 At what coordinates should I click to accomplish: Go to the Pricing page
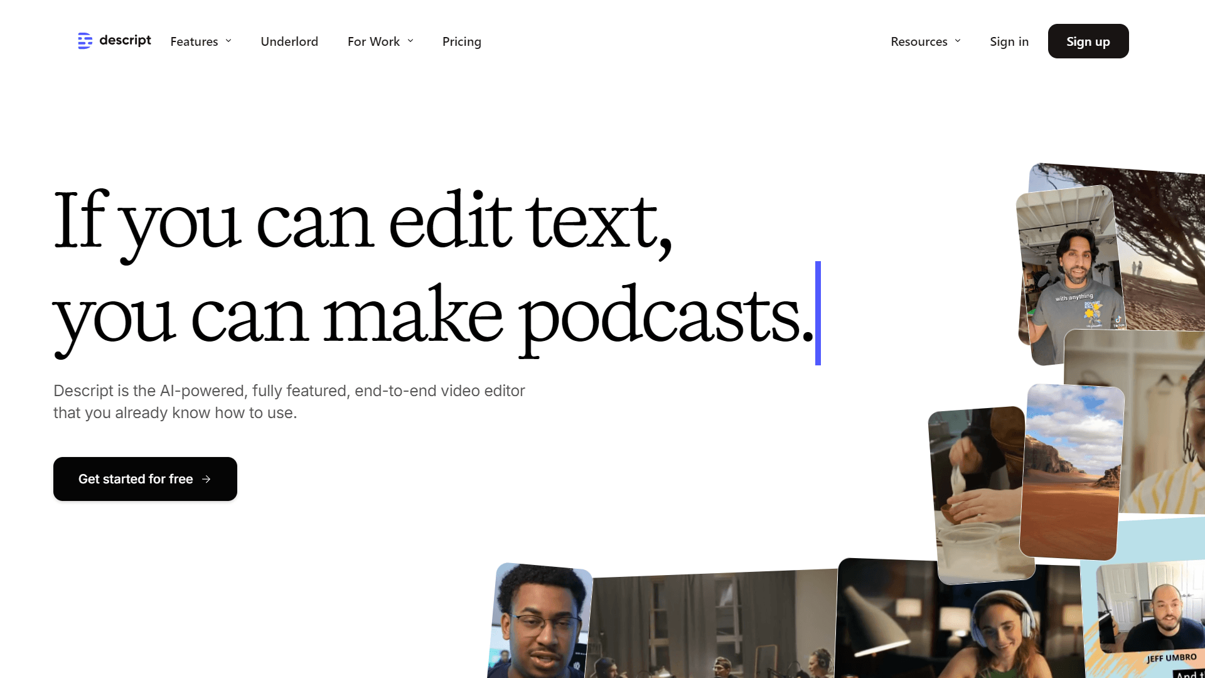tap(461, 41)
